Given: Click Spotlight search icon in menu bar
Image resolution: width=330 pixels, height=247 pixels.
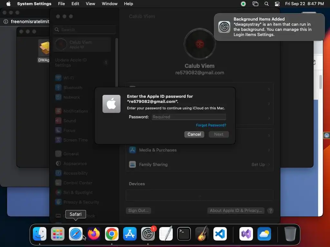Looking at the screenshot, I should pos(267,4).
